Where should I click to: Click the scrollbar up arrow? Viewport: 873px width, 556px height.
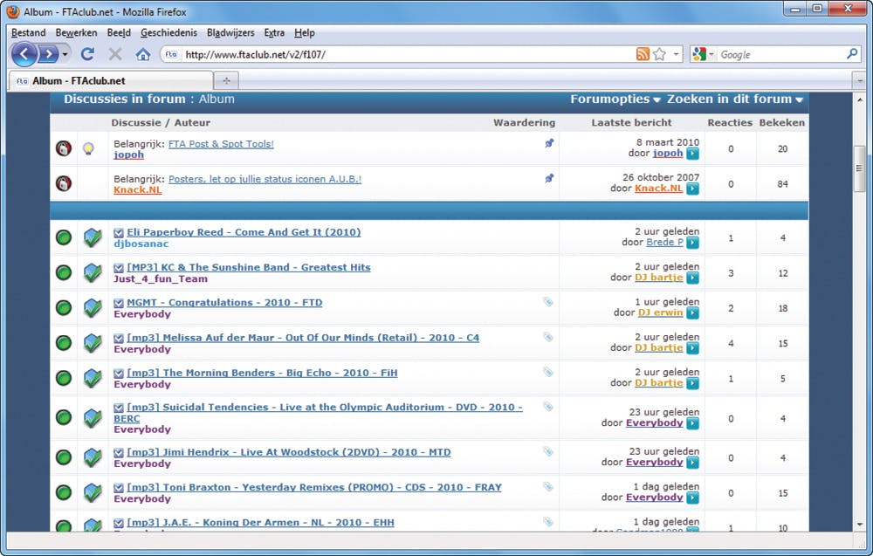point(860,100)
